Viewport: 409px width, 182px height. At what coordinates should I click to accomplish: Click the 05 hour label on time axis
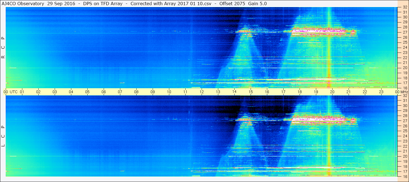pos(87,92)
